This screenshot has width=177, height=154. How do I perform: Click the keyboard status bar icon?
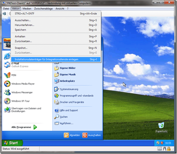[x=160, y=149]
